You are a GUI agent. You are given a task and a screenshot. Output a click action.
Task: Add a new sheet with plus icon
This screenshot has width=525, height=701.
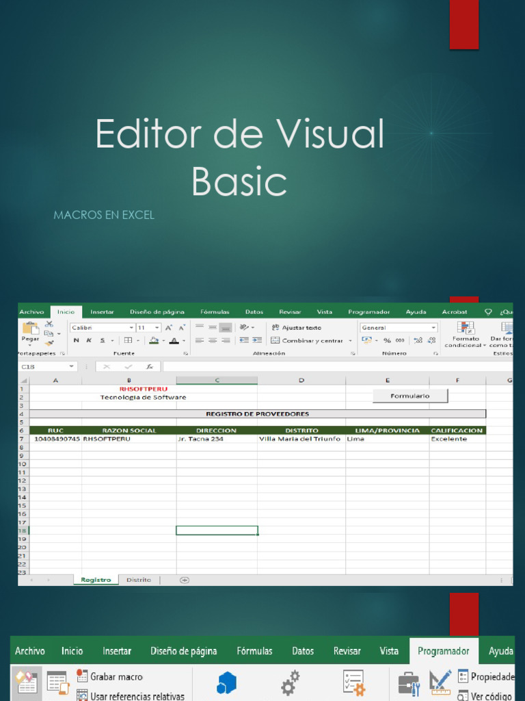pos(185,580)
